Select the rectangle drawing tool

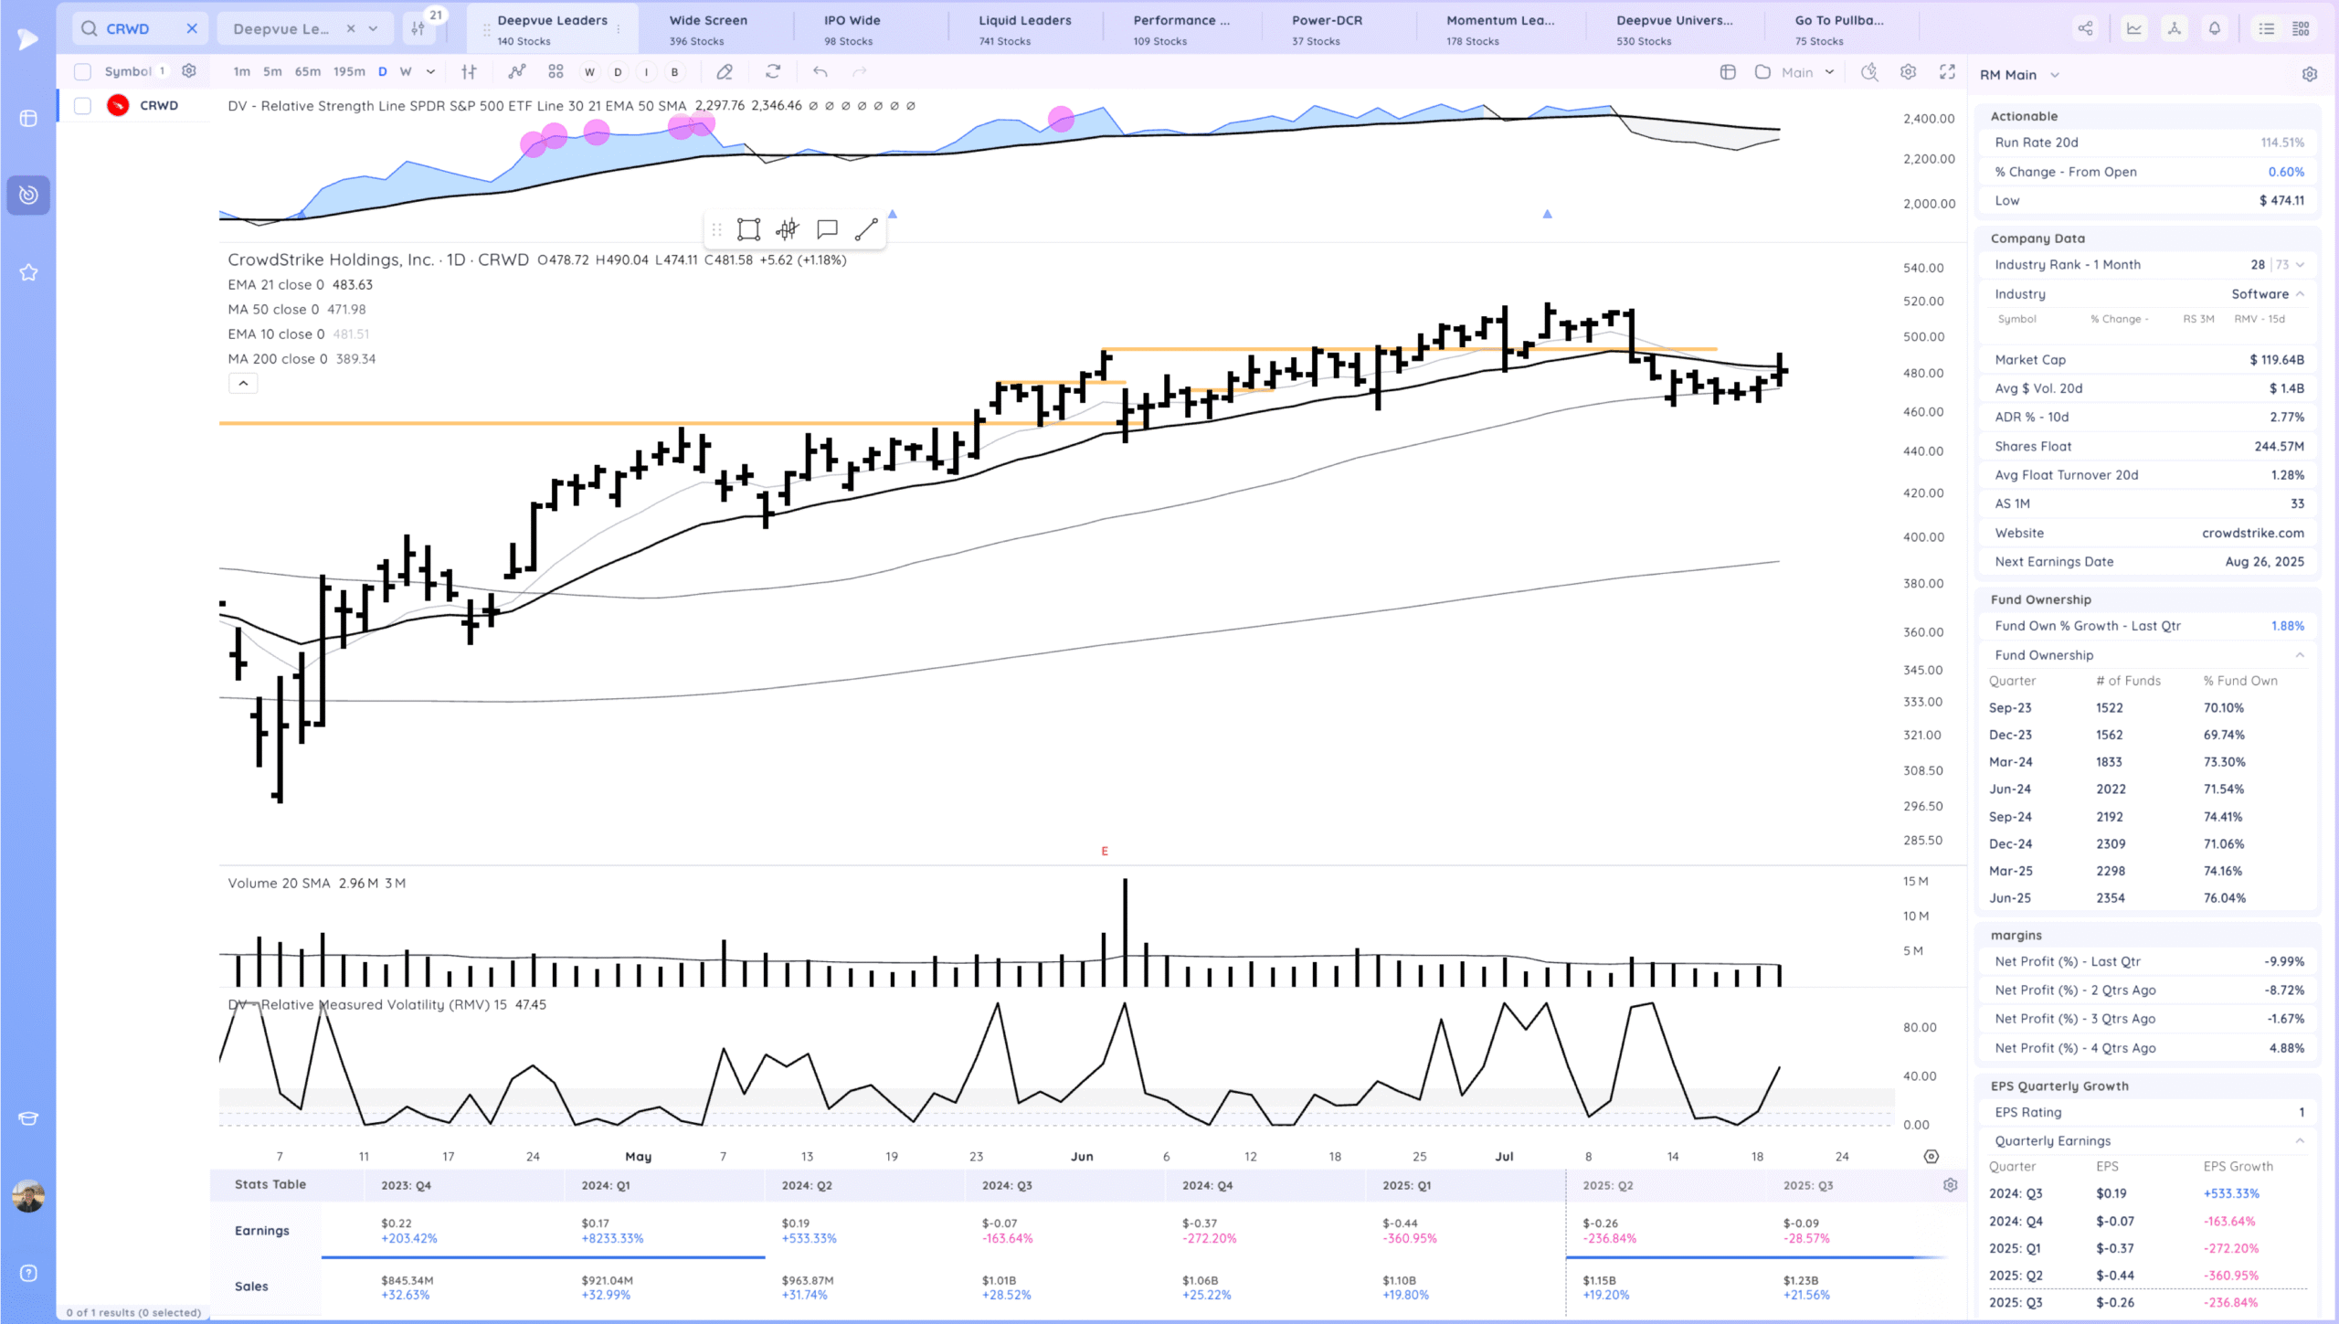[748, 229]
